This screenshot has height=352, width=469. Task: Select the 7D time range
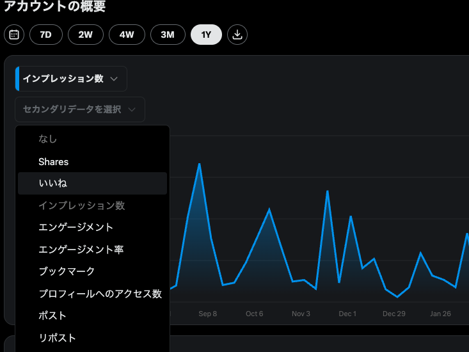(x=46, y=35)
